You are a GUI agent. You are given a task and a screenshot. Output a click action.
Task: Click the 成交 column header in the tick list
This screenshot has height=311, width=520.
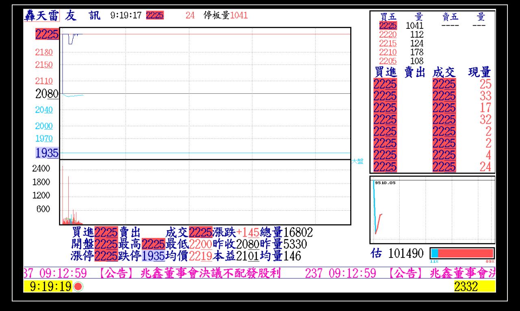point(444,72)
